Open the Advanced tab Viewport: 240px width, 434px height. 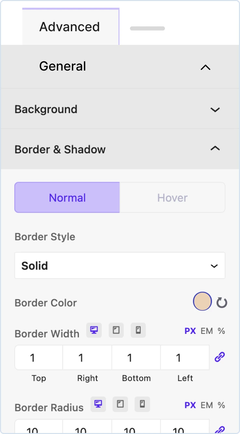coord(70,27)
